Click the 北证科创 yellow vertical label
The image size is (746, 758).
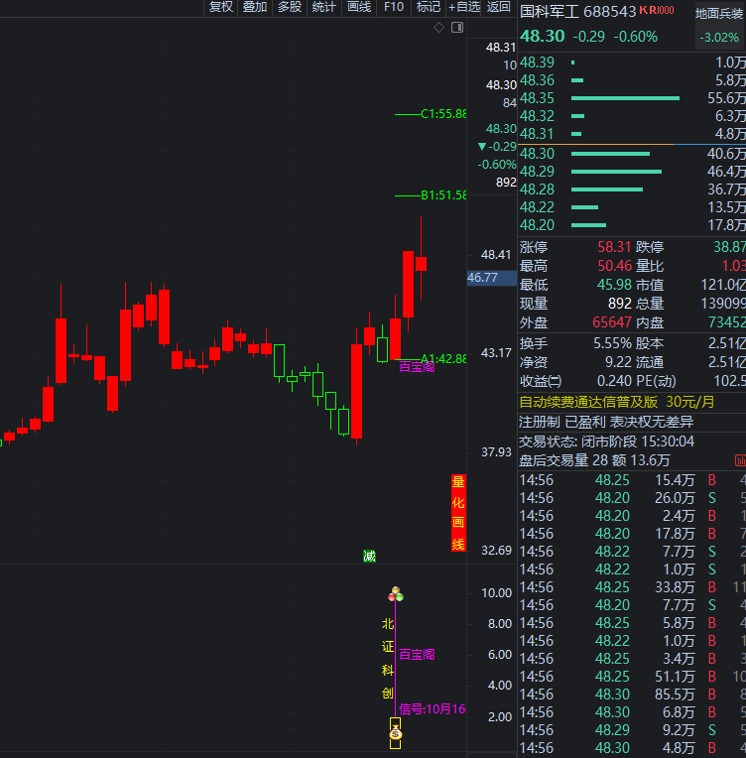388,659
